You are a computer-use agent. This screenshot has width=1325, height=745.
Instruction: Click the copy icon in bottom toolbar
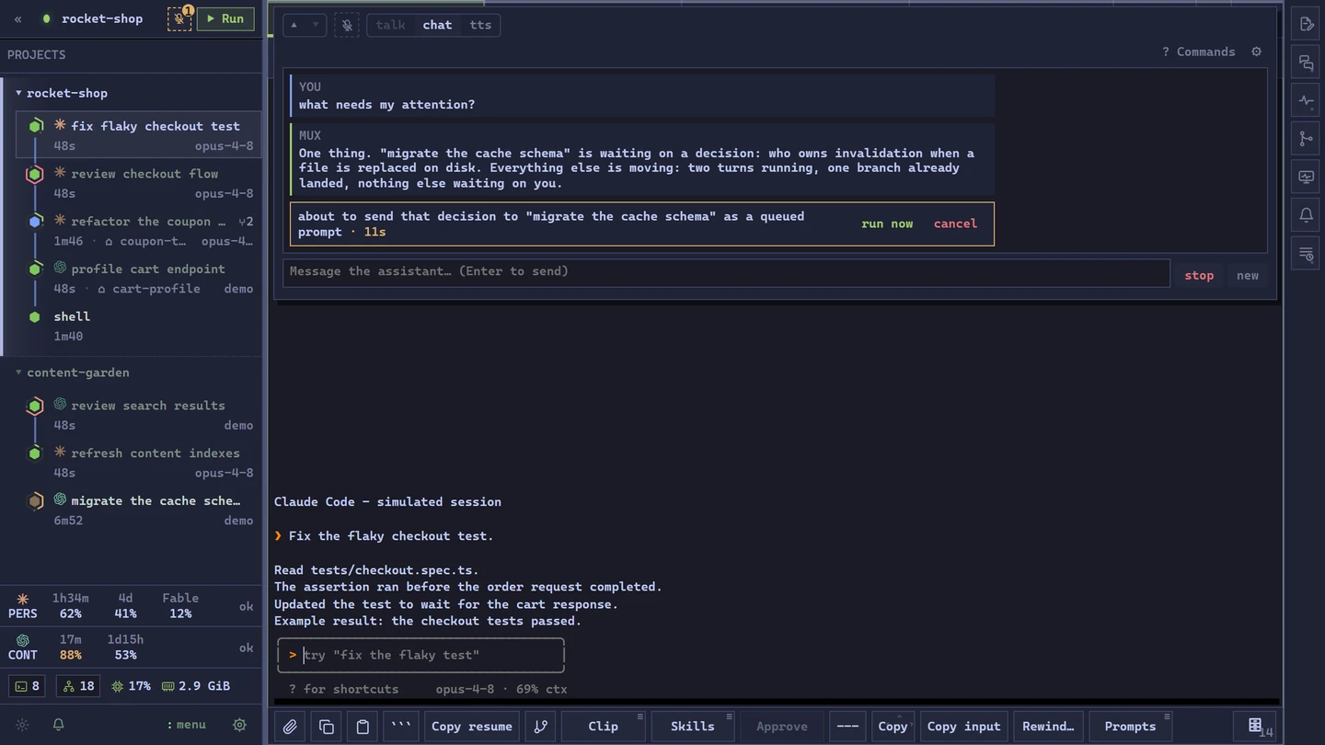327,727
